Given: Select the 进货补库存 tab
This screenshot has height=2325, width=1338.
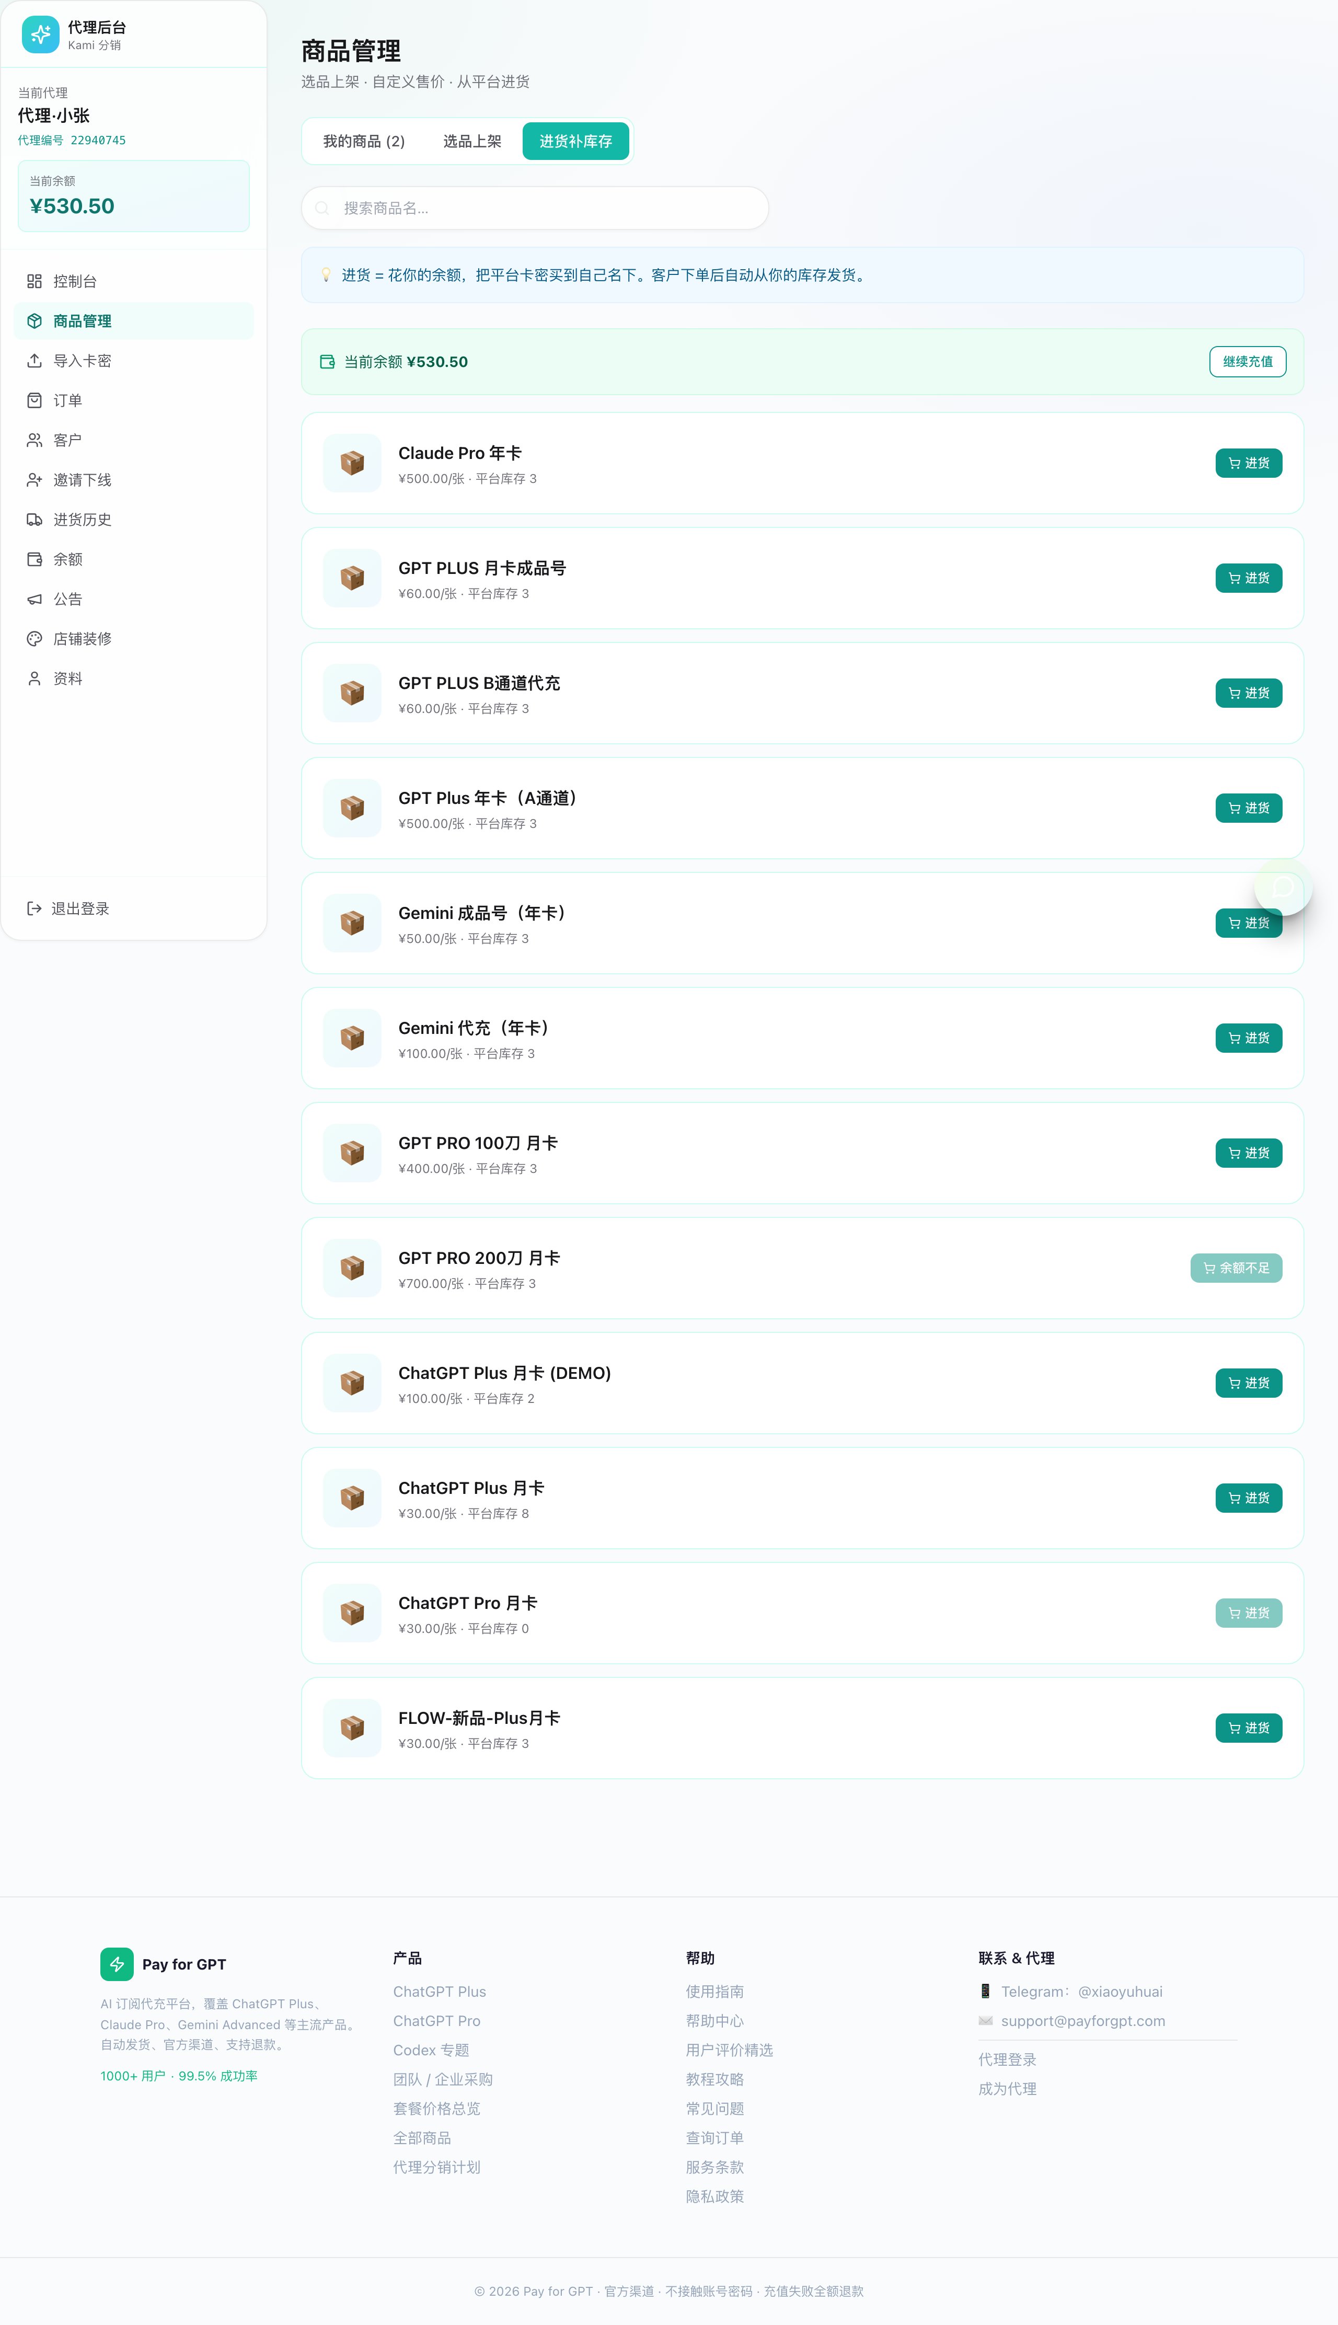Looking at the screenshot, I should (575, 142).
